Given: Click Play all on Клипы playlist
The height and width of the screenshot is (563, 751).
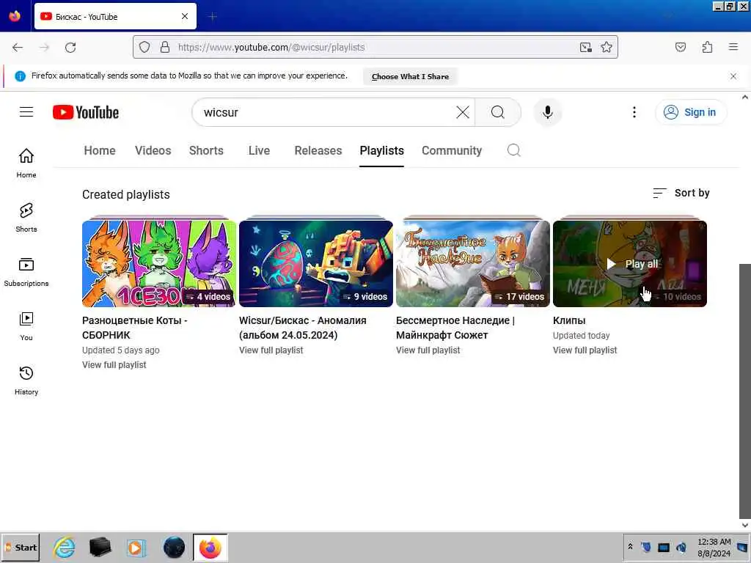Looking at the screenshot, I should point(632,264).
